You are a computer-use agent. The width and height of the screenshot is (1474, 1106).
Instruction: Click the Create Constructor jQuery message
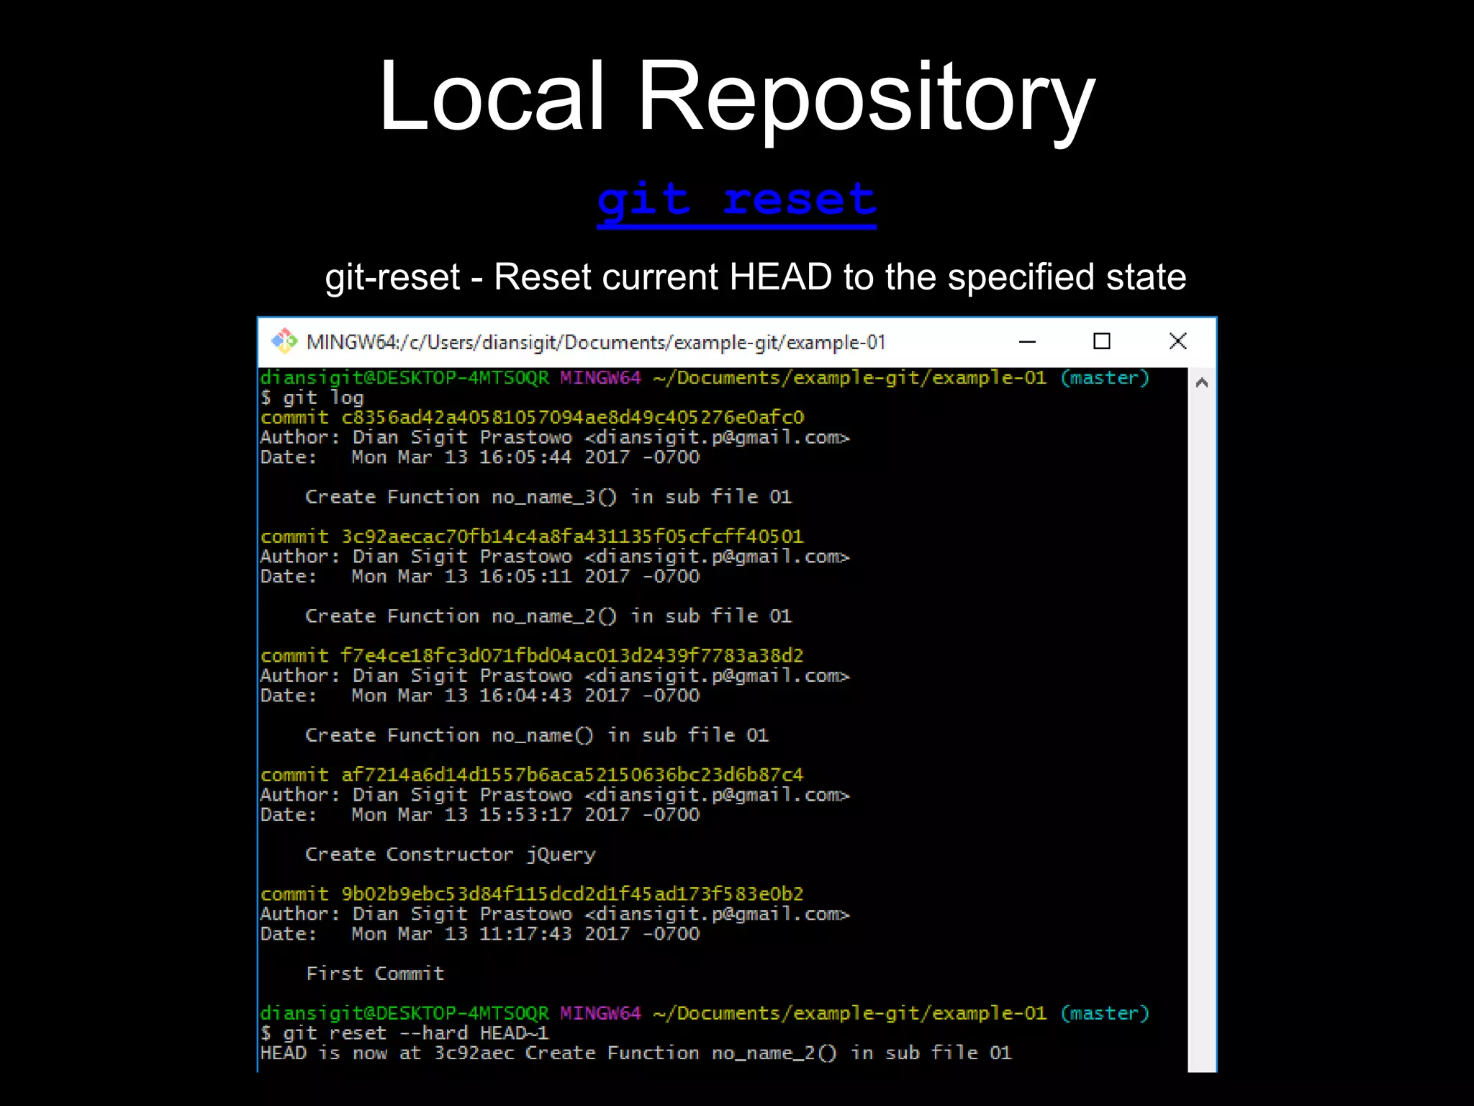451,855
